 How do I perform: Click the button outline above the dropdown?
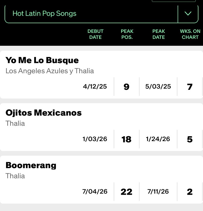[174, 1]
